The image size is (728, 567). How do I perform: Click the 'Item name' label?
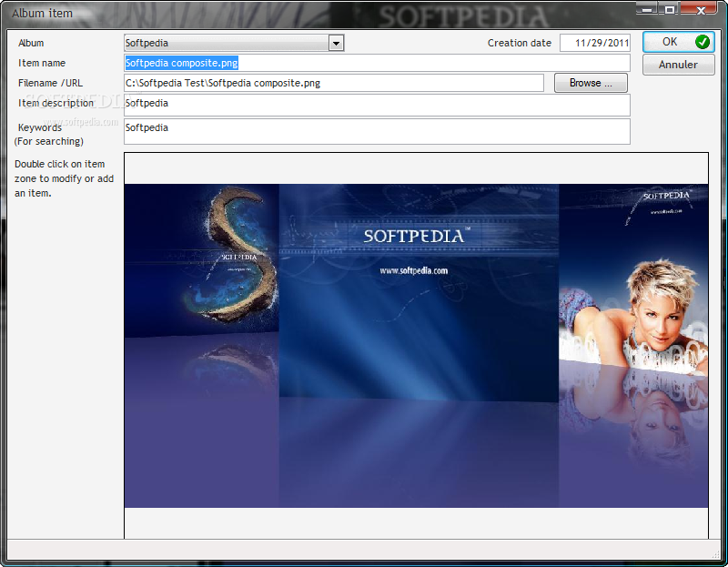[42, 63]
